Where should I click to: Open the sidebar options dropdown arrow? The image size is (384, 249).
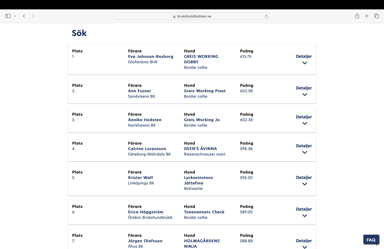[15, 16]
